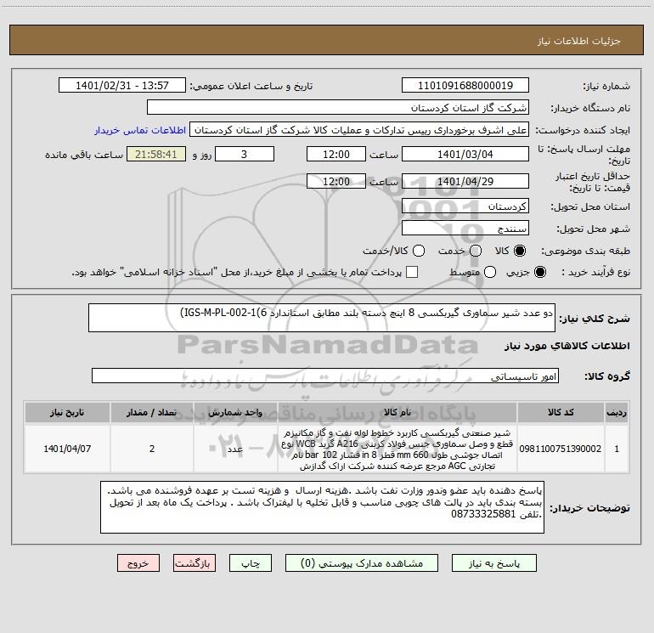Click the goods group field امور تاسیساتی
This screenshot has width=654, height=633.
pos(325,376)
